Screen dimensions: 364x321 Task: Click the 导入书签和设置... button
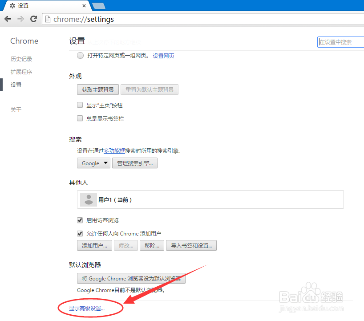point(191,245)
